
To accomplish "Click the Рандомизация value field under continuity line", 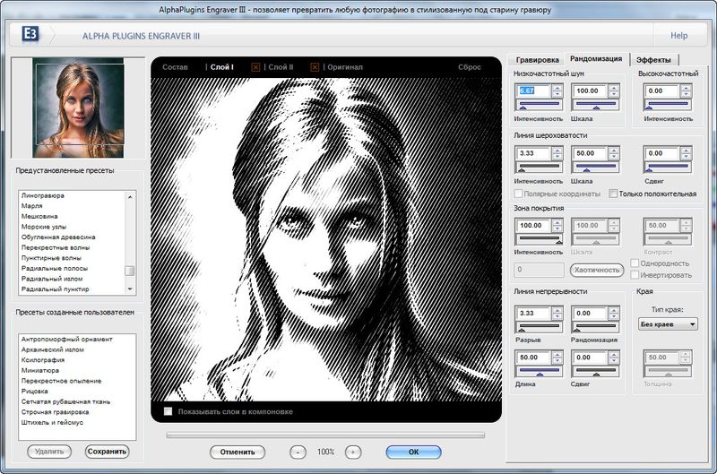I will point(590,313).
